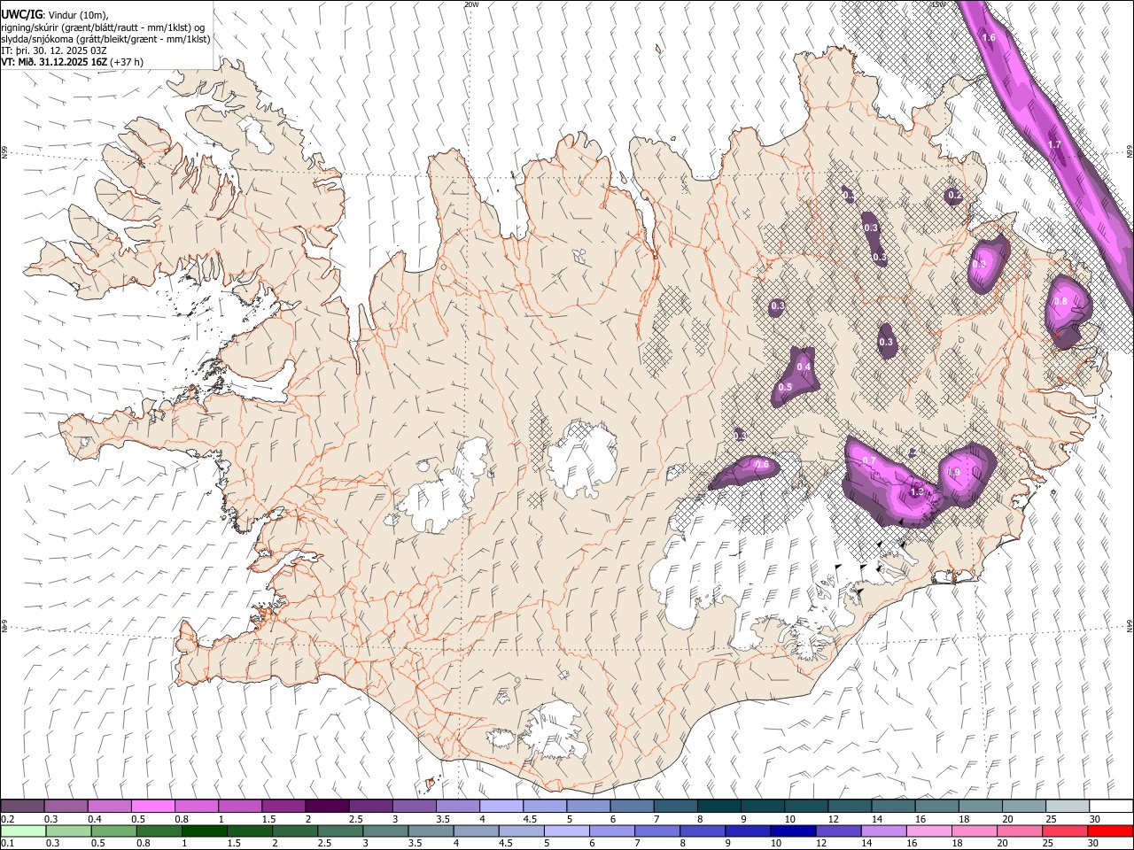The image size is (1134, 850).
Task: Pick the 0.5 bright pink swatch, top legend row
Action: pyautogui.click(x=152, y=807)
